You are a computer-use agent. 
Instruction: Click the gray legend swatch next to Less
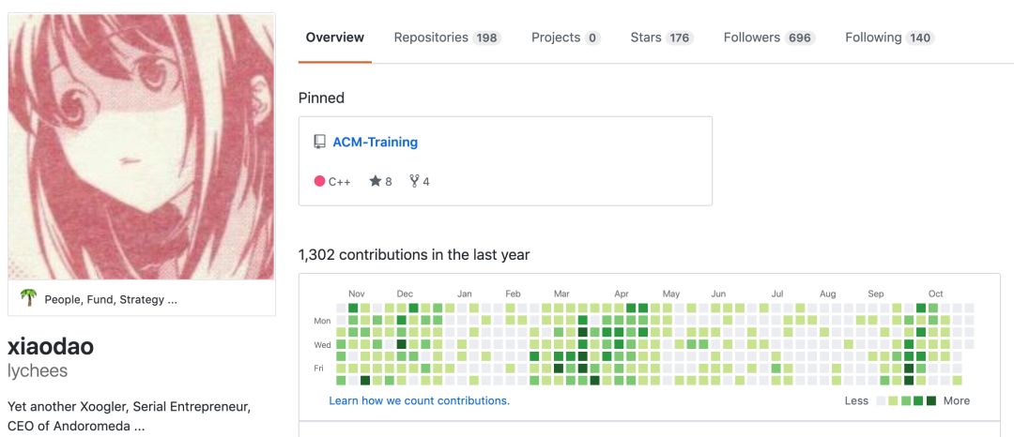pos(881,401)
